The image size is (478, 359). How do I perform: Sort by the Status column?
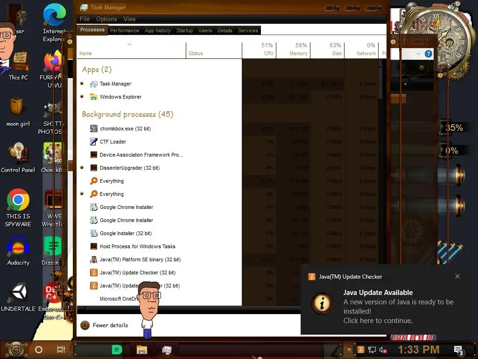[214, 50]
